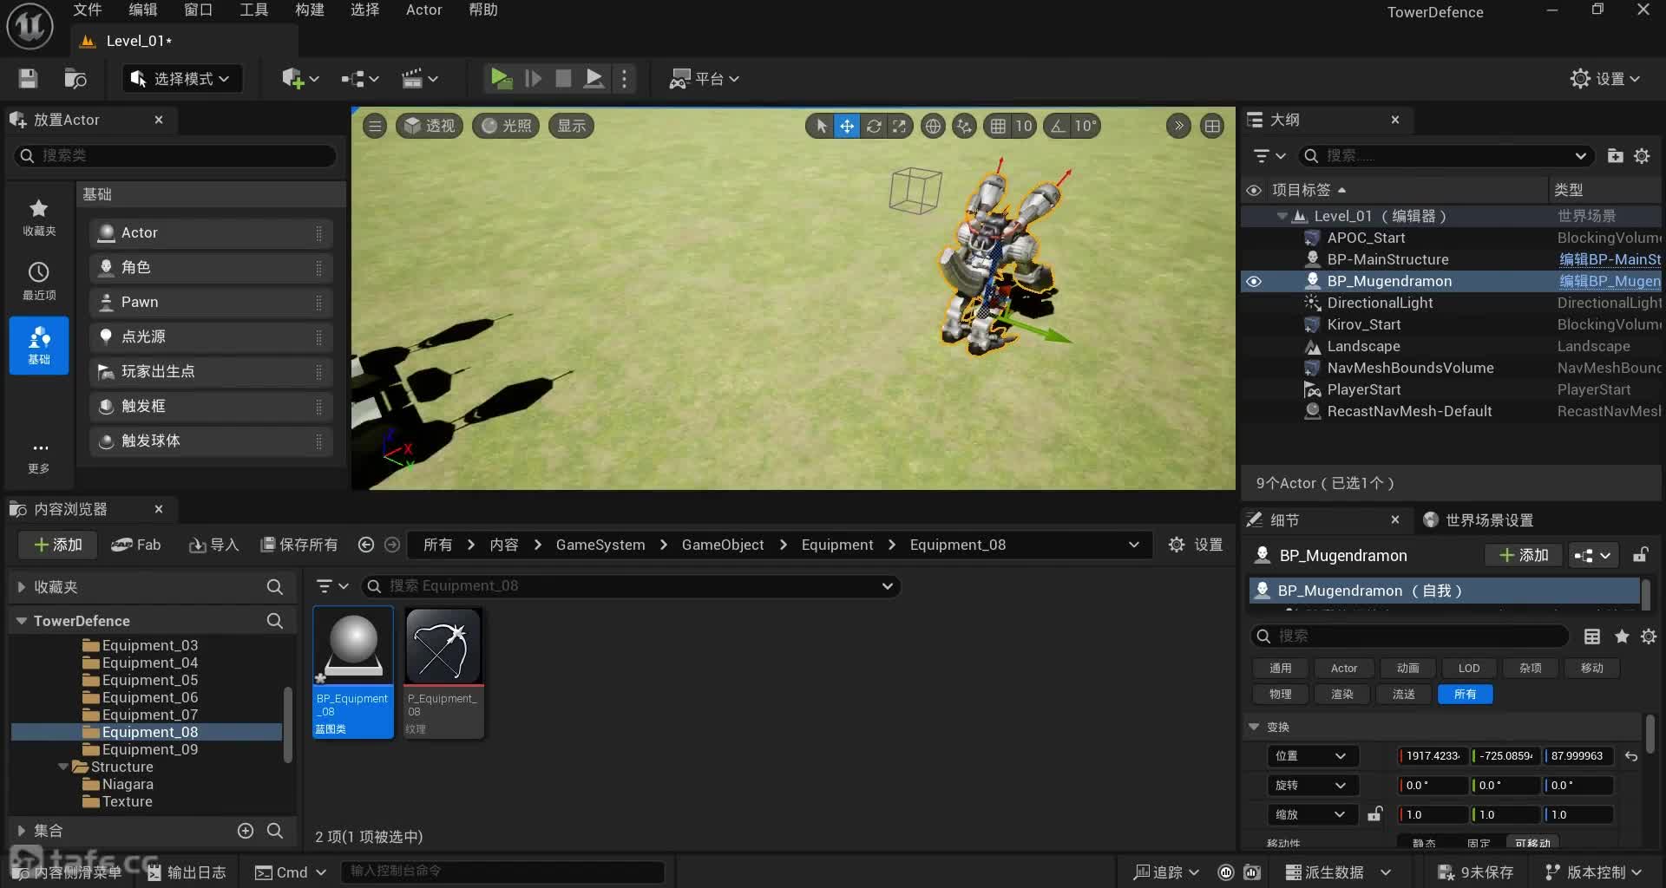Click the Save All button in Content Browser
1666x888 pixels.
299,545
